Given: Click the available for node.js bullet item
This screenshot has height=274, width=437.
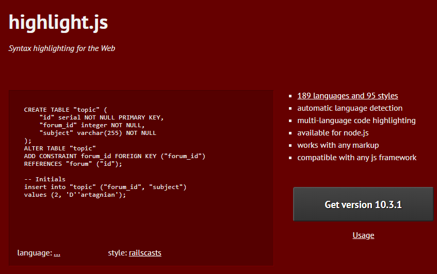Looking at the screenshot, I should [333, 133].
